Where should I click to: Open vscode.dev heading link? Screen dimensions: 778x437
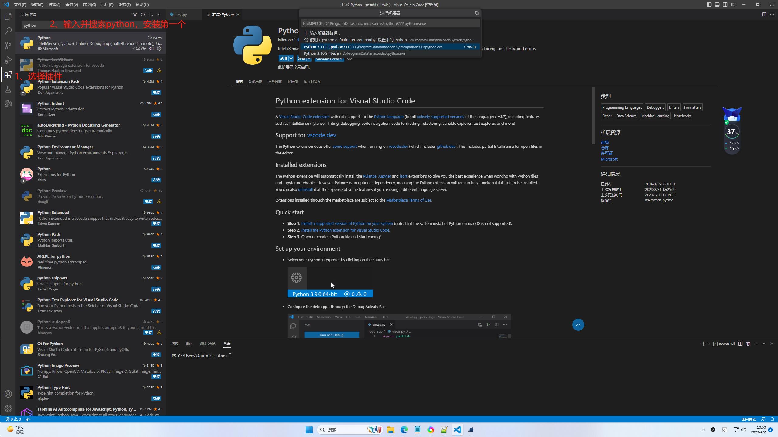pos(321,135)
